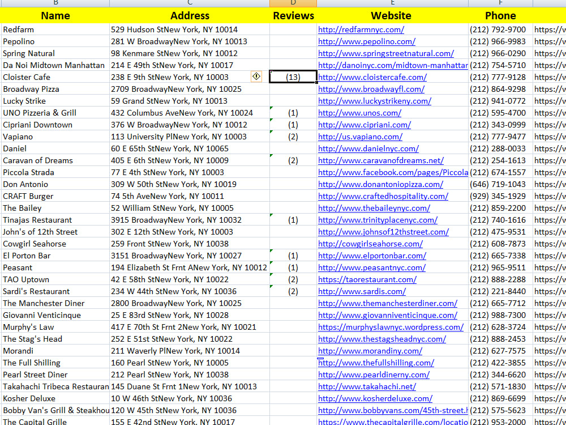Open the sardis.com link

tap(362, 292)
